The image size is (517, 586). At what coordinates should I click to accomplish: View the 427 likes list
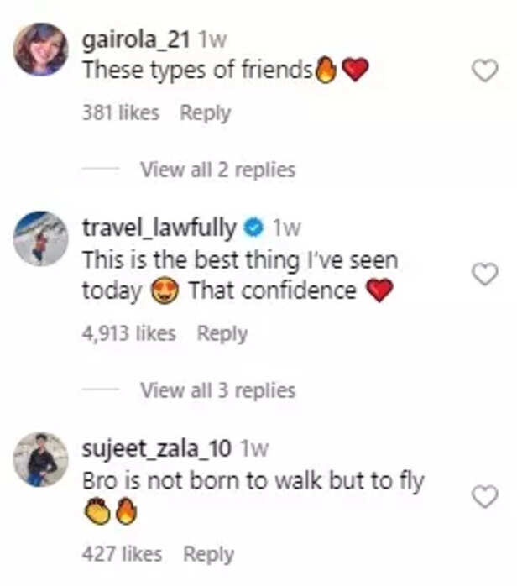coord(122,554)
